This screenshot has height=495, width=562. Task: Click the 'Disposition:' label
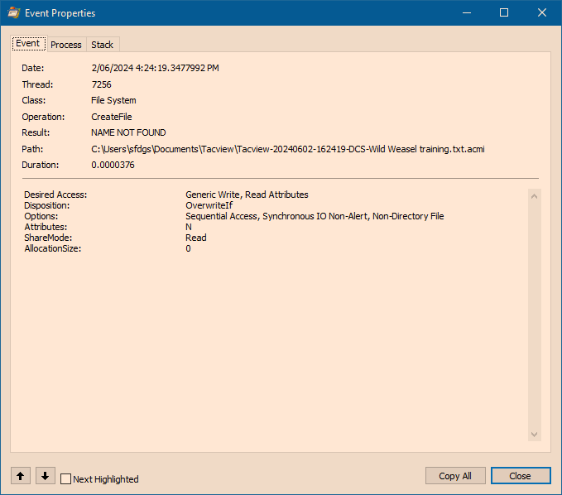point(47,205)
